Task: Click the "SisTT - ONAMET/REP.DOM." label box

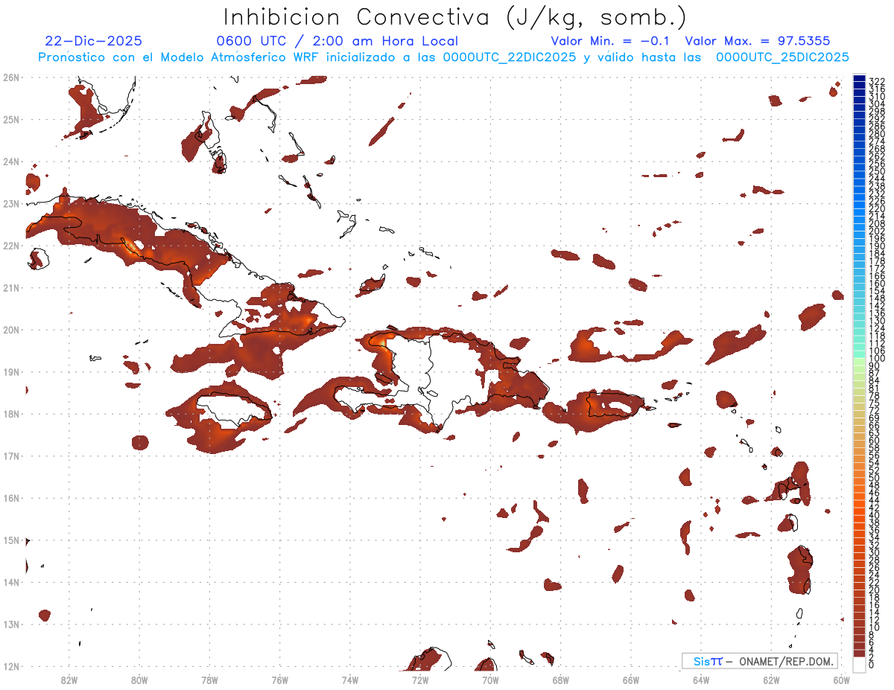Action: point(759,661)
